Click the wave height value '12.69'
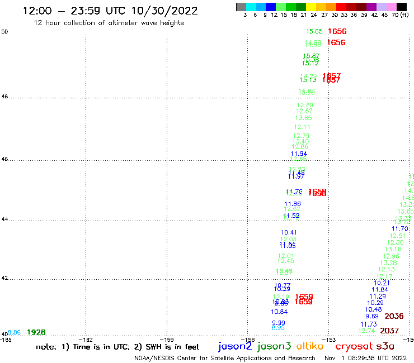 tap(305, 105)
